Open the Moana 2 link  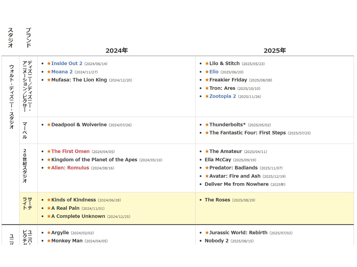click(x=62, y=72)
